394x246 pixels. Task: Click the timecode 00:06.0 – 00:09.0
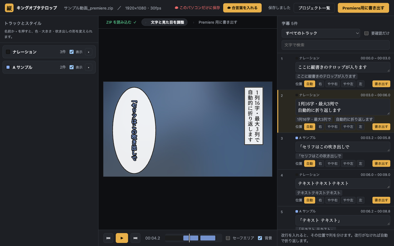coord(375,175)
